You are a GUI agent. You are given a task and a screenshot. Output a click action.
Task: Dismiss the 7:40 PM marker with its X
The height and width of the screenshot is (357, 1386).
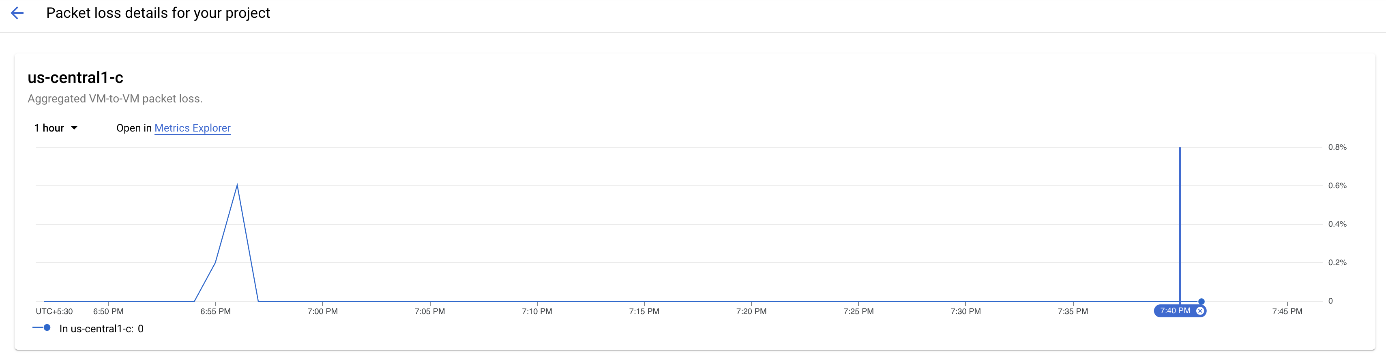(1200, 311)
